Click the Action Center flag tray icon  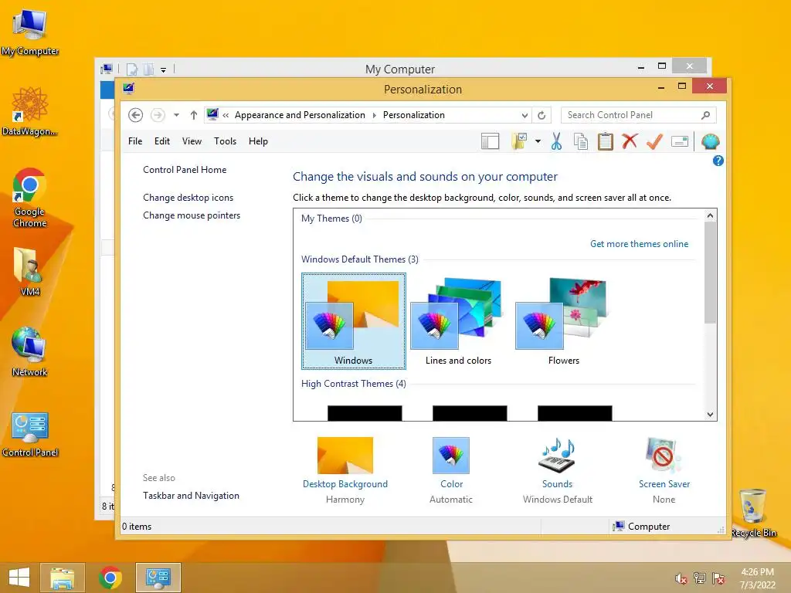click(x=718, y=578)
